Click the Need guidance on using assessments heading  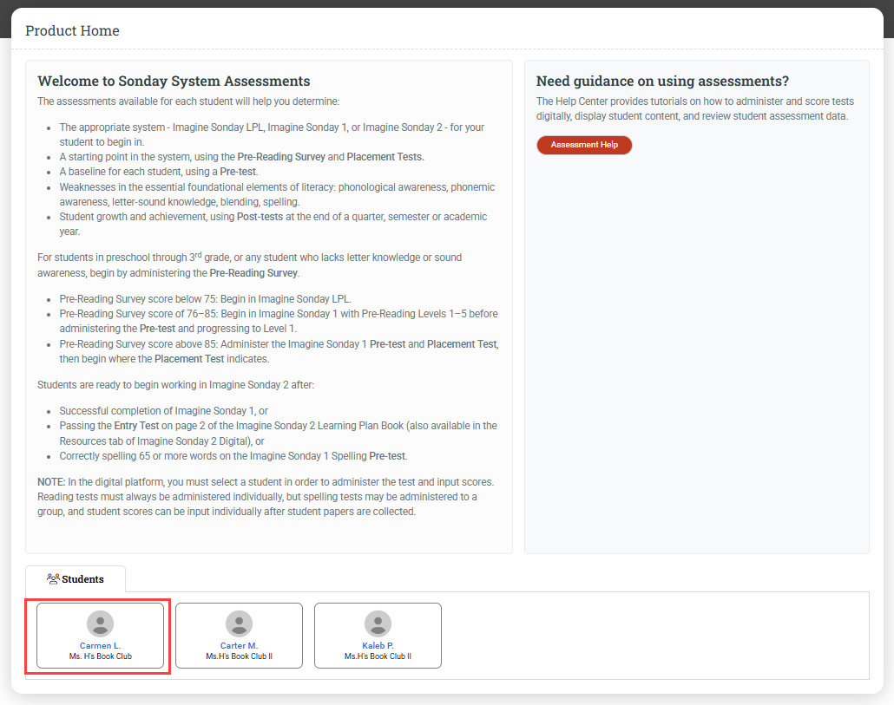point(662,82)
